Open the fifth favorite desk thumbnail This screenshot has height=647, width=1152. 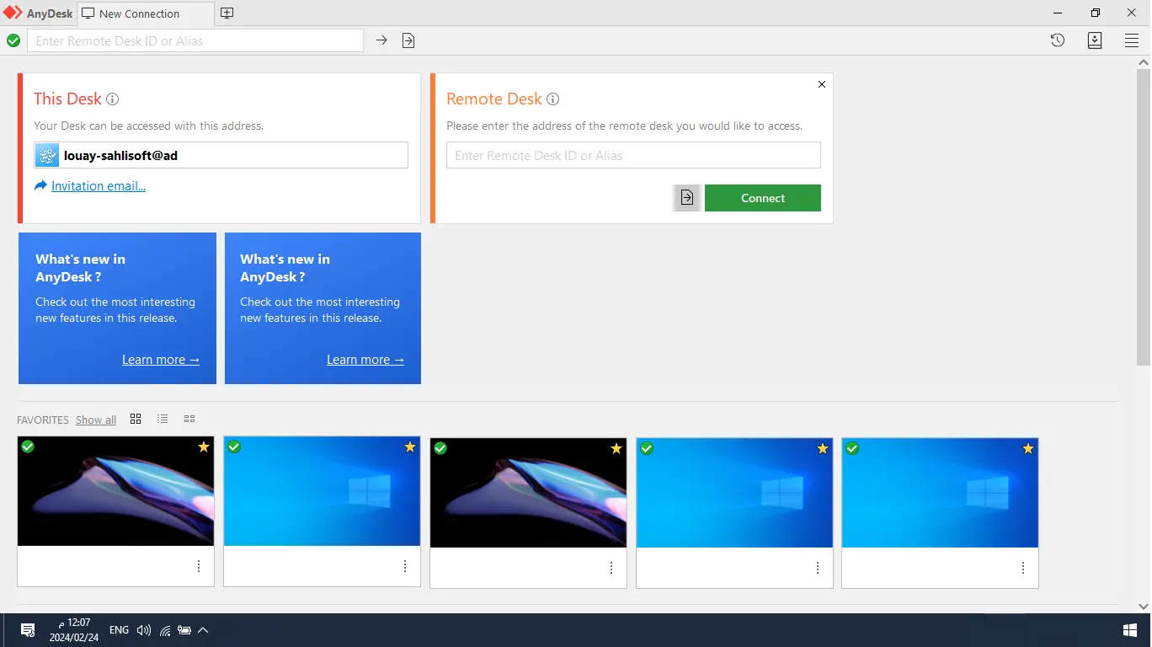click(x=940, y=493)
